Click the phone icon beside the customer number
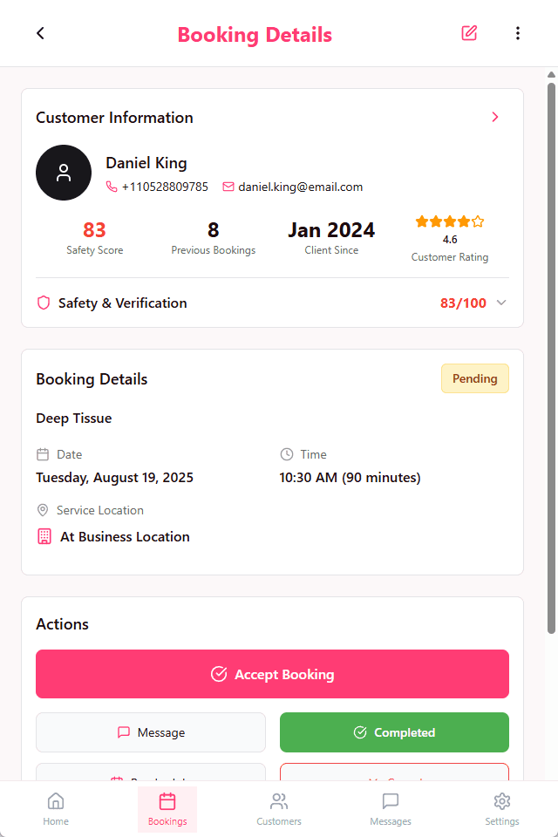Viewport: 558px width, 837px height. point(112,187)
